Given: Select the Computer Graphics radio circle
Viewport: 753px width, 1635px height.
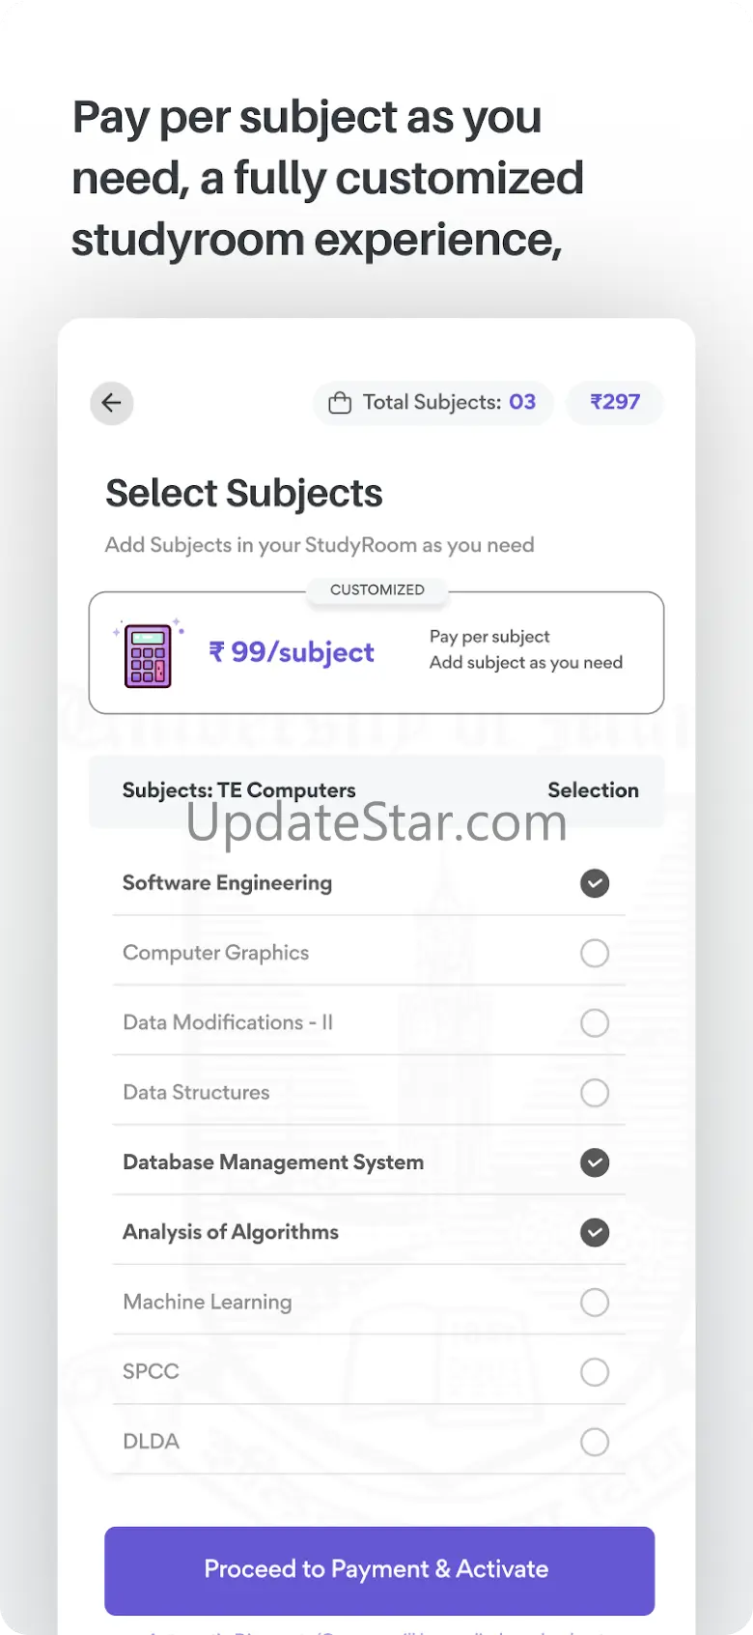Looking at the screenshot, I should click(595, 954).
